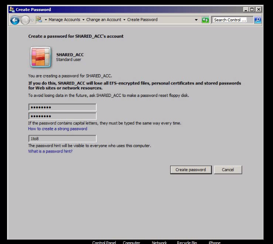The height and width of the screenshot is (244, 273).
Task: Focus the confirm password field
Action: tap(62, 116)
